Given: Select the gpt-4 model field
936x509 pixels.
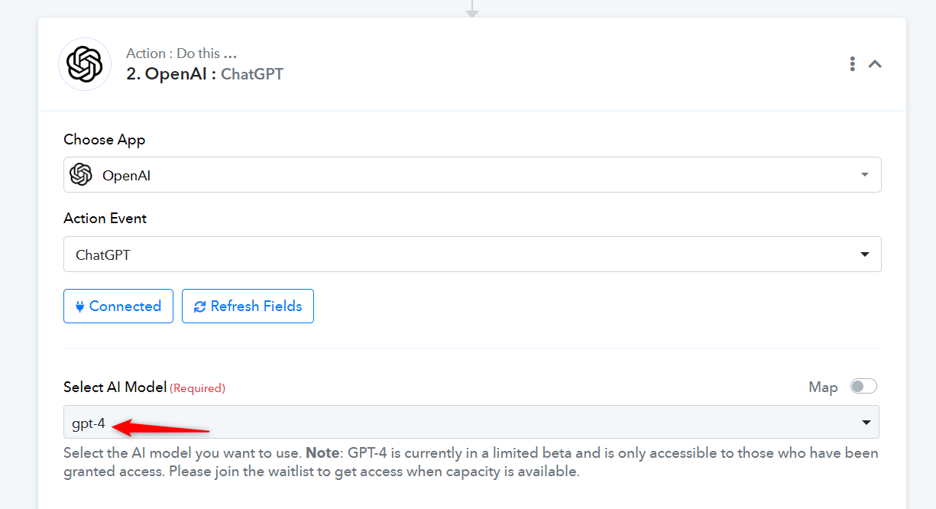Looking at the screenshot, I should pyautogui.click(x=471, y=422).
